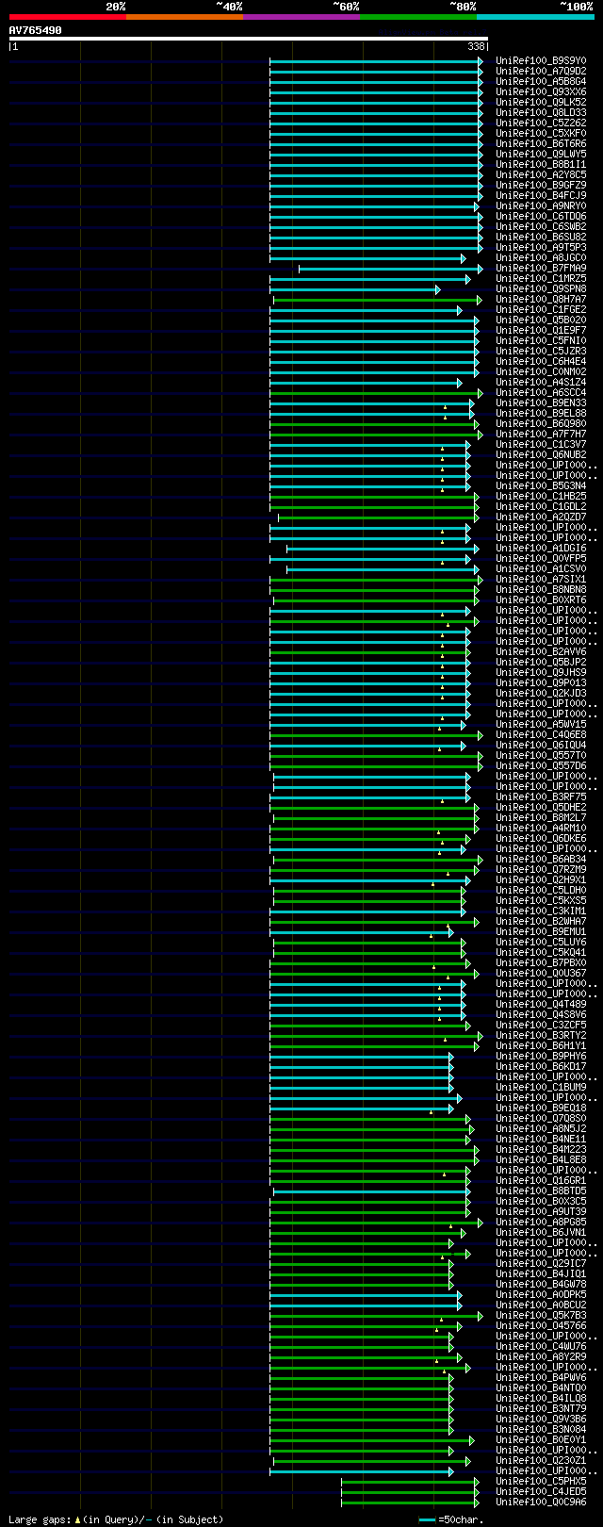The width and height of the screenshot is (603, 1527).
Task: Click UniRef100_Q29IC7 entry
Action: (x=541, y=1264)
